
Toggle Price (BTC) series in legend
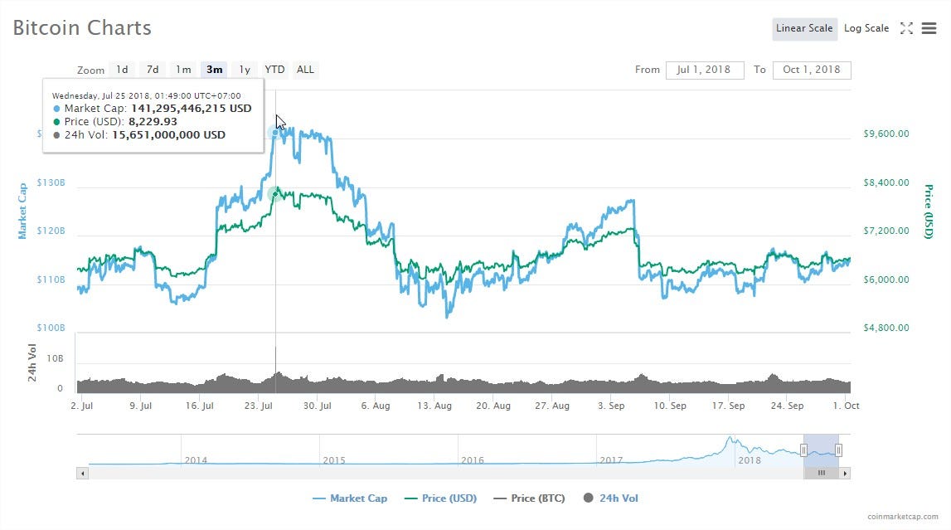(530, 498)
